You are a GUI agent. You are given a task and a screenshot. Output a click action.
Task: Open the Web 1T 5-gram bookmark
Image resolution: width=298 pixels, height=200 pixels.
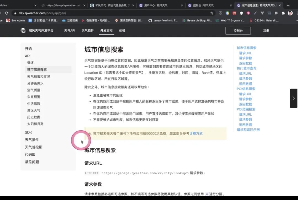(x=230, y=20)
